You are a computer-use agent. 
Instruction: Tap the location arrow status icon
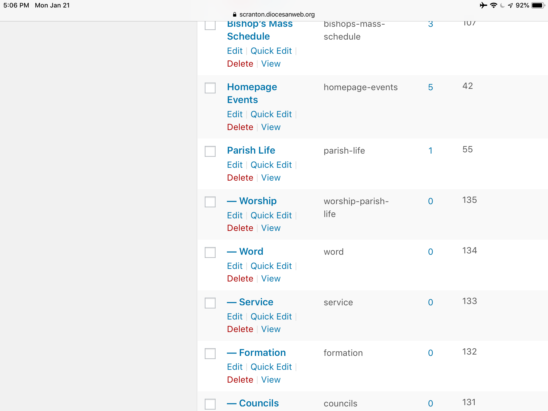pos(510,5)
